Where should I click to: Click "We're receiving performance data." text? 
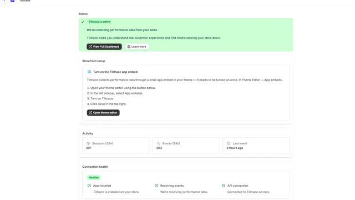pos(184,192)
